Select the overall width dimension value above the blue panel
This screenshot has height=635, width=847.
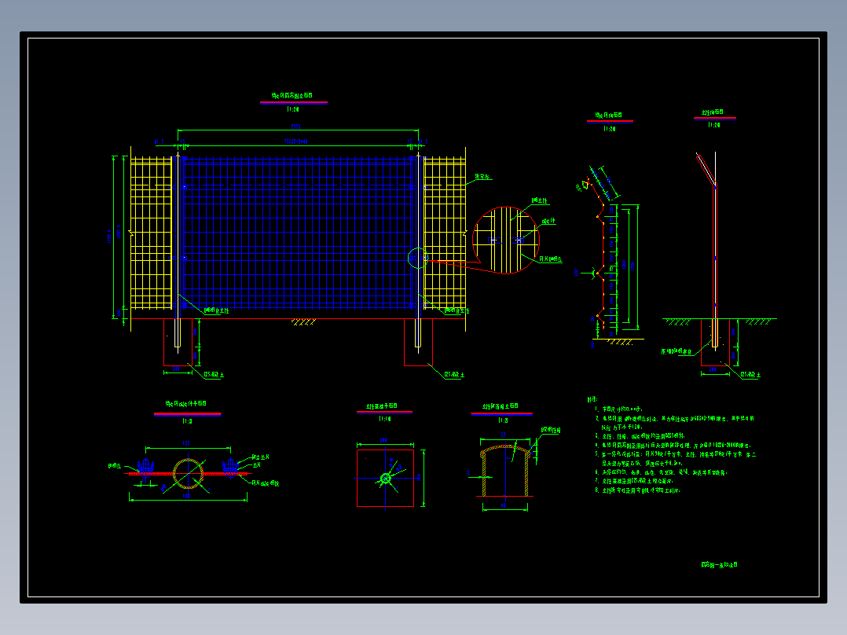(296, 127)
